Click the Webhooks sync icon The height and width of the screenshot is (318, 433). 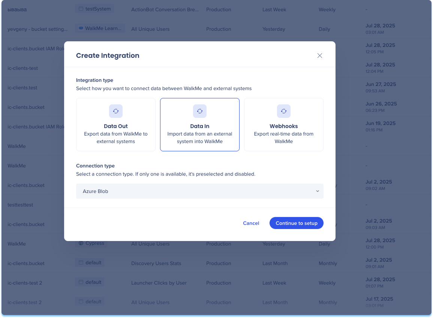tap(283, 111)
